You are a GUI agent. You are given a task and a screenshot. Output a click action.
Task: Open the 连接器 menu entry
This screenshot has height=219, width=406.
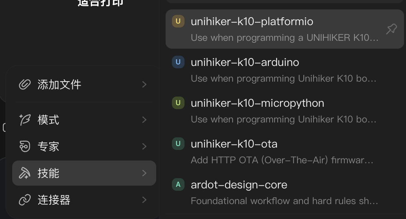click(x=84, y=200)
